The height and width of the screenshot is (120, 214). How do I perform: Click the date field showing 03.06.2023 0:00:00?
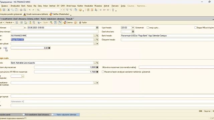[x=62, y=28]
